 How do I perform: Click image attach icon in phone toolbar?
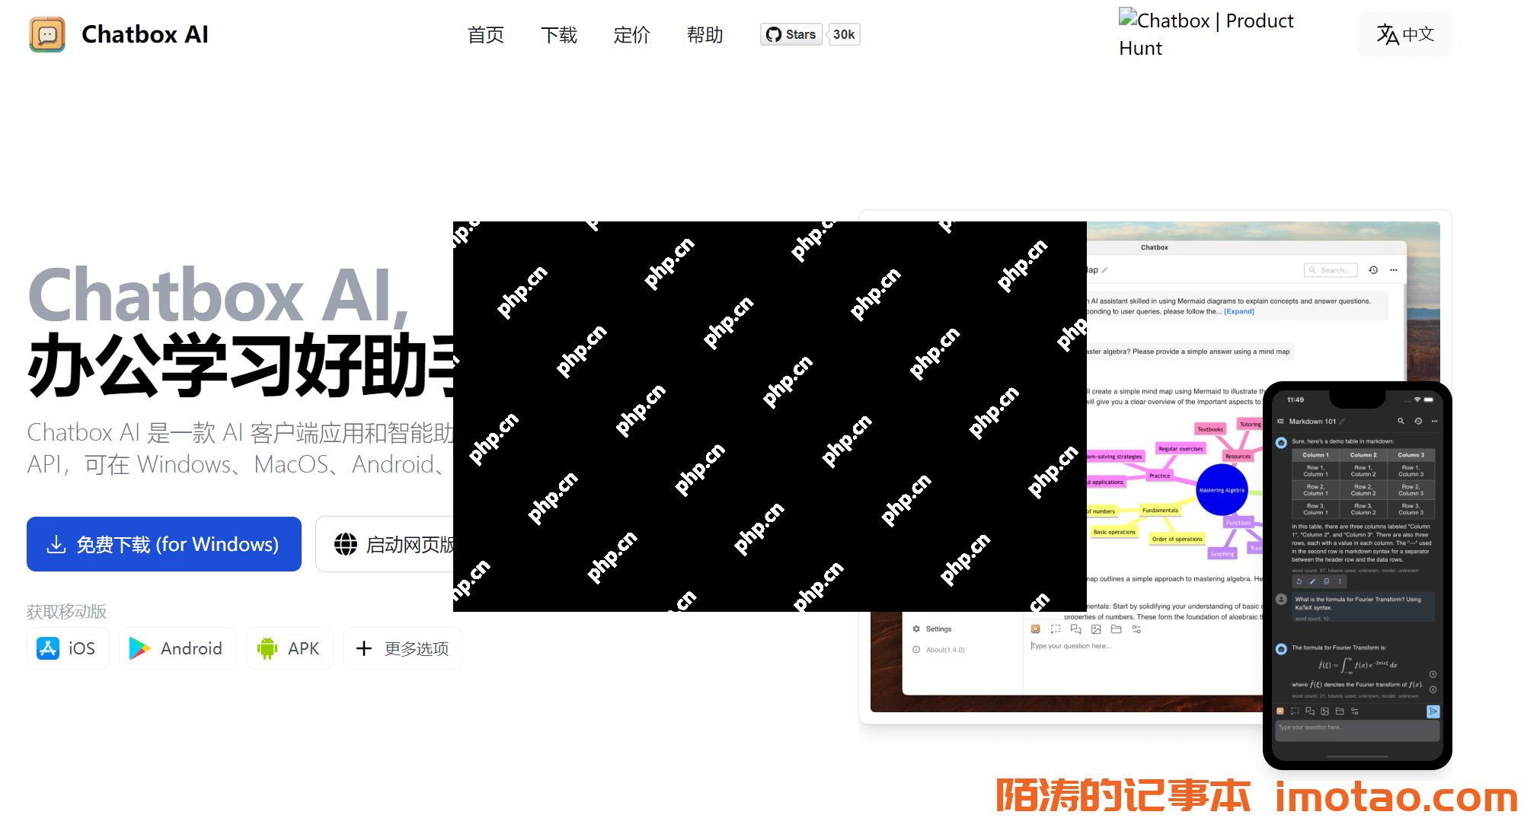pos(1324,711)
